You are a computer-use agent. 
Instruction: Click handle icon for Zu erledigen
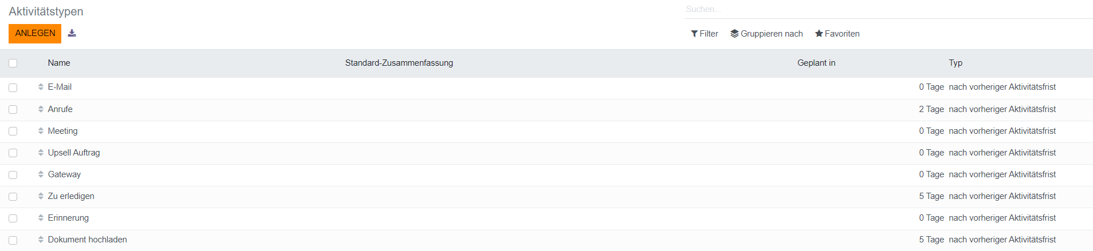point(41,196)
